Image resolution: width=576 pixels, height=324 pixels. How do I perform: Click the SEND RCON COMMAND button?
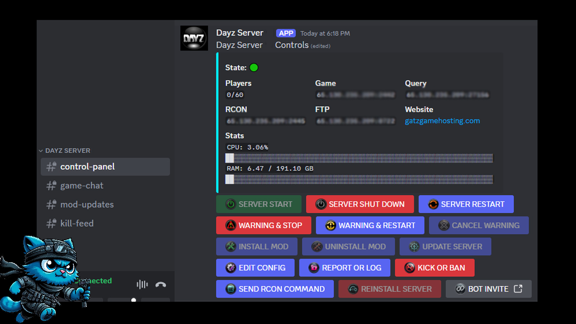point(275,288)
